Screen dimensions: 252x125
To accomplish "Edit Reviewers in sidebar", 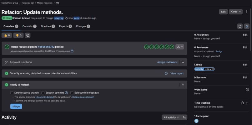I will click(245, 47).
